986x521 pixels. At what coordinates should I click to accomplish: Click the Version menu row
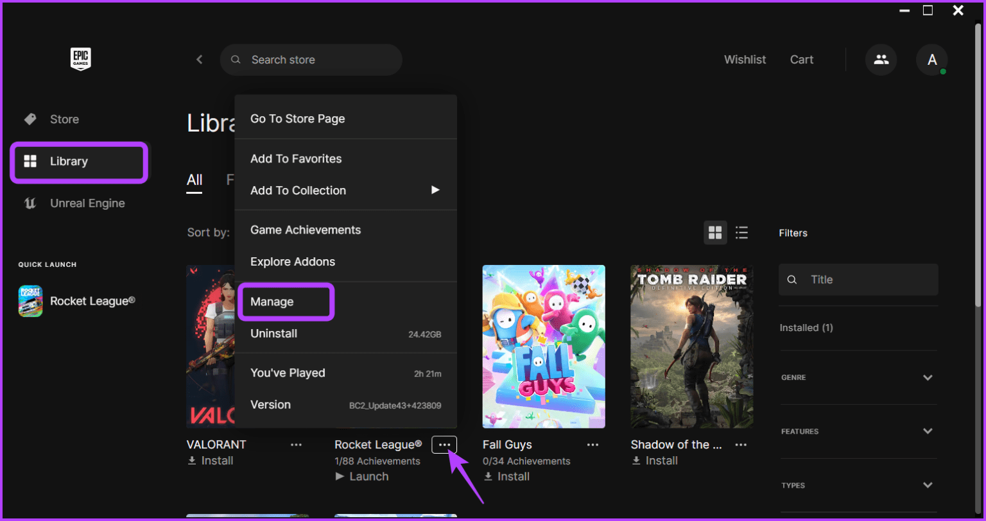(x=345, y=405)
